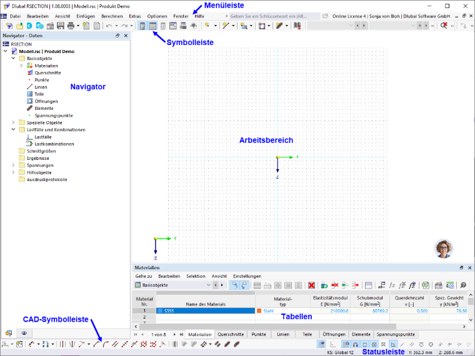Image resolution: width=475 pixels, height=356 pixels.
Task: Toggle the square snap status bar icon
Action: click(365, 344)
